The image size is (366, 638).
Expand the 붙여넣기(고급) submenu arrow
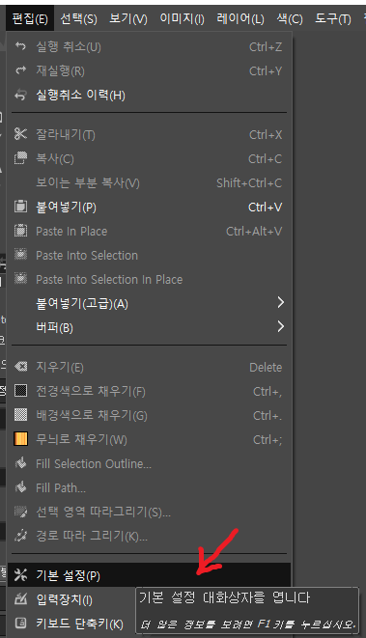coord(280,303)
